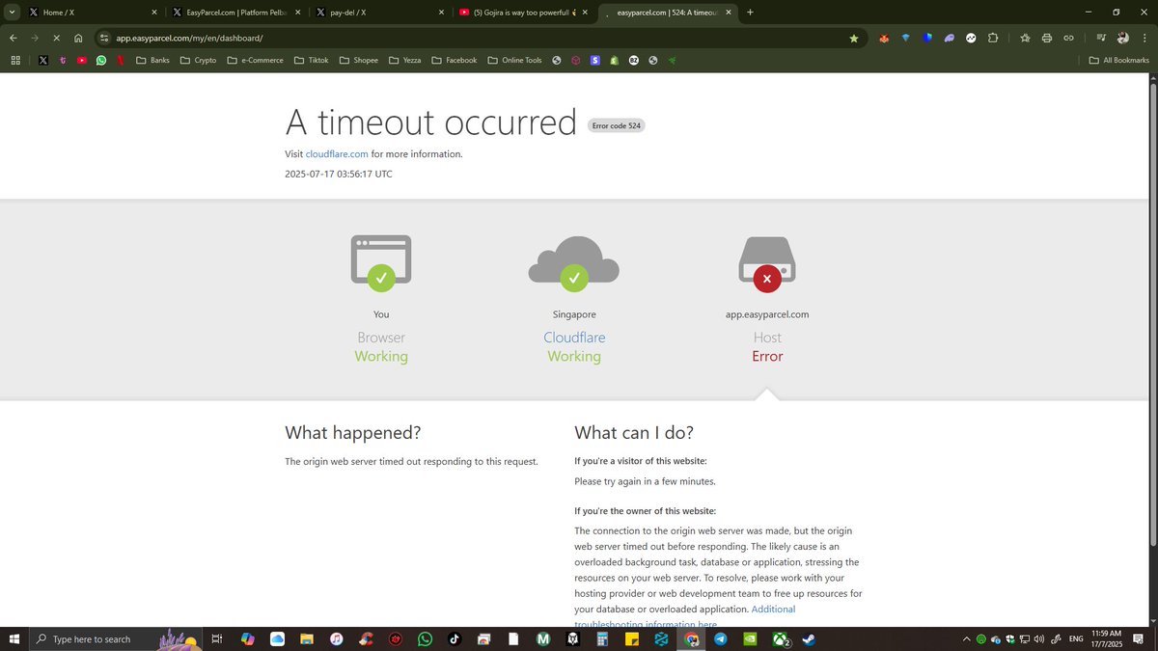Open the apps grid in bookmarks bar

pos(15,60)
